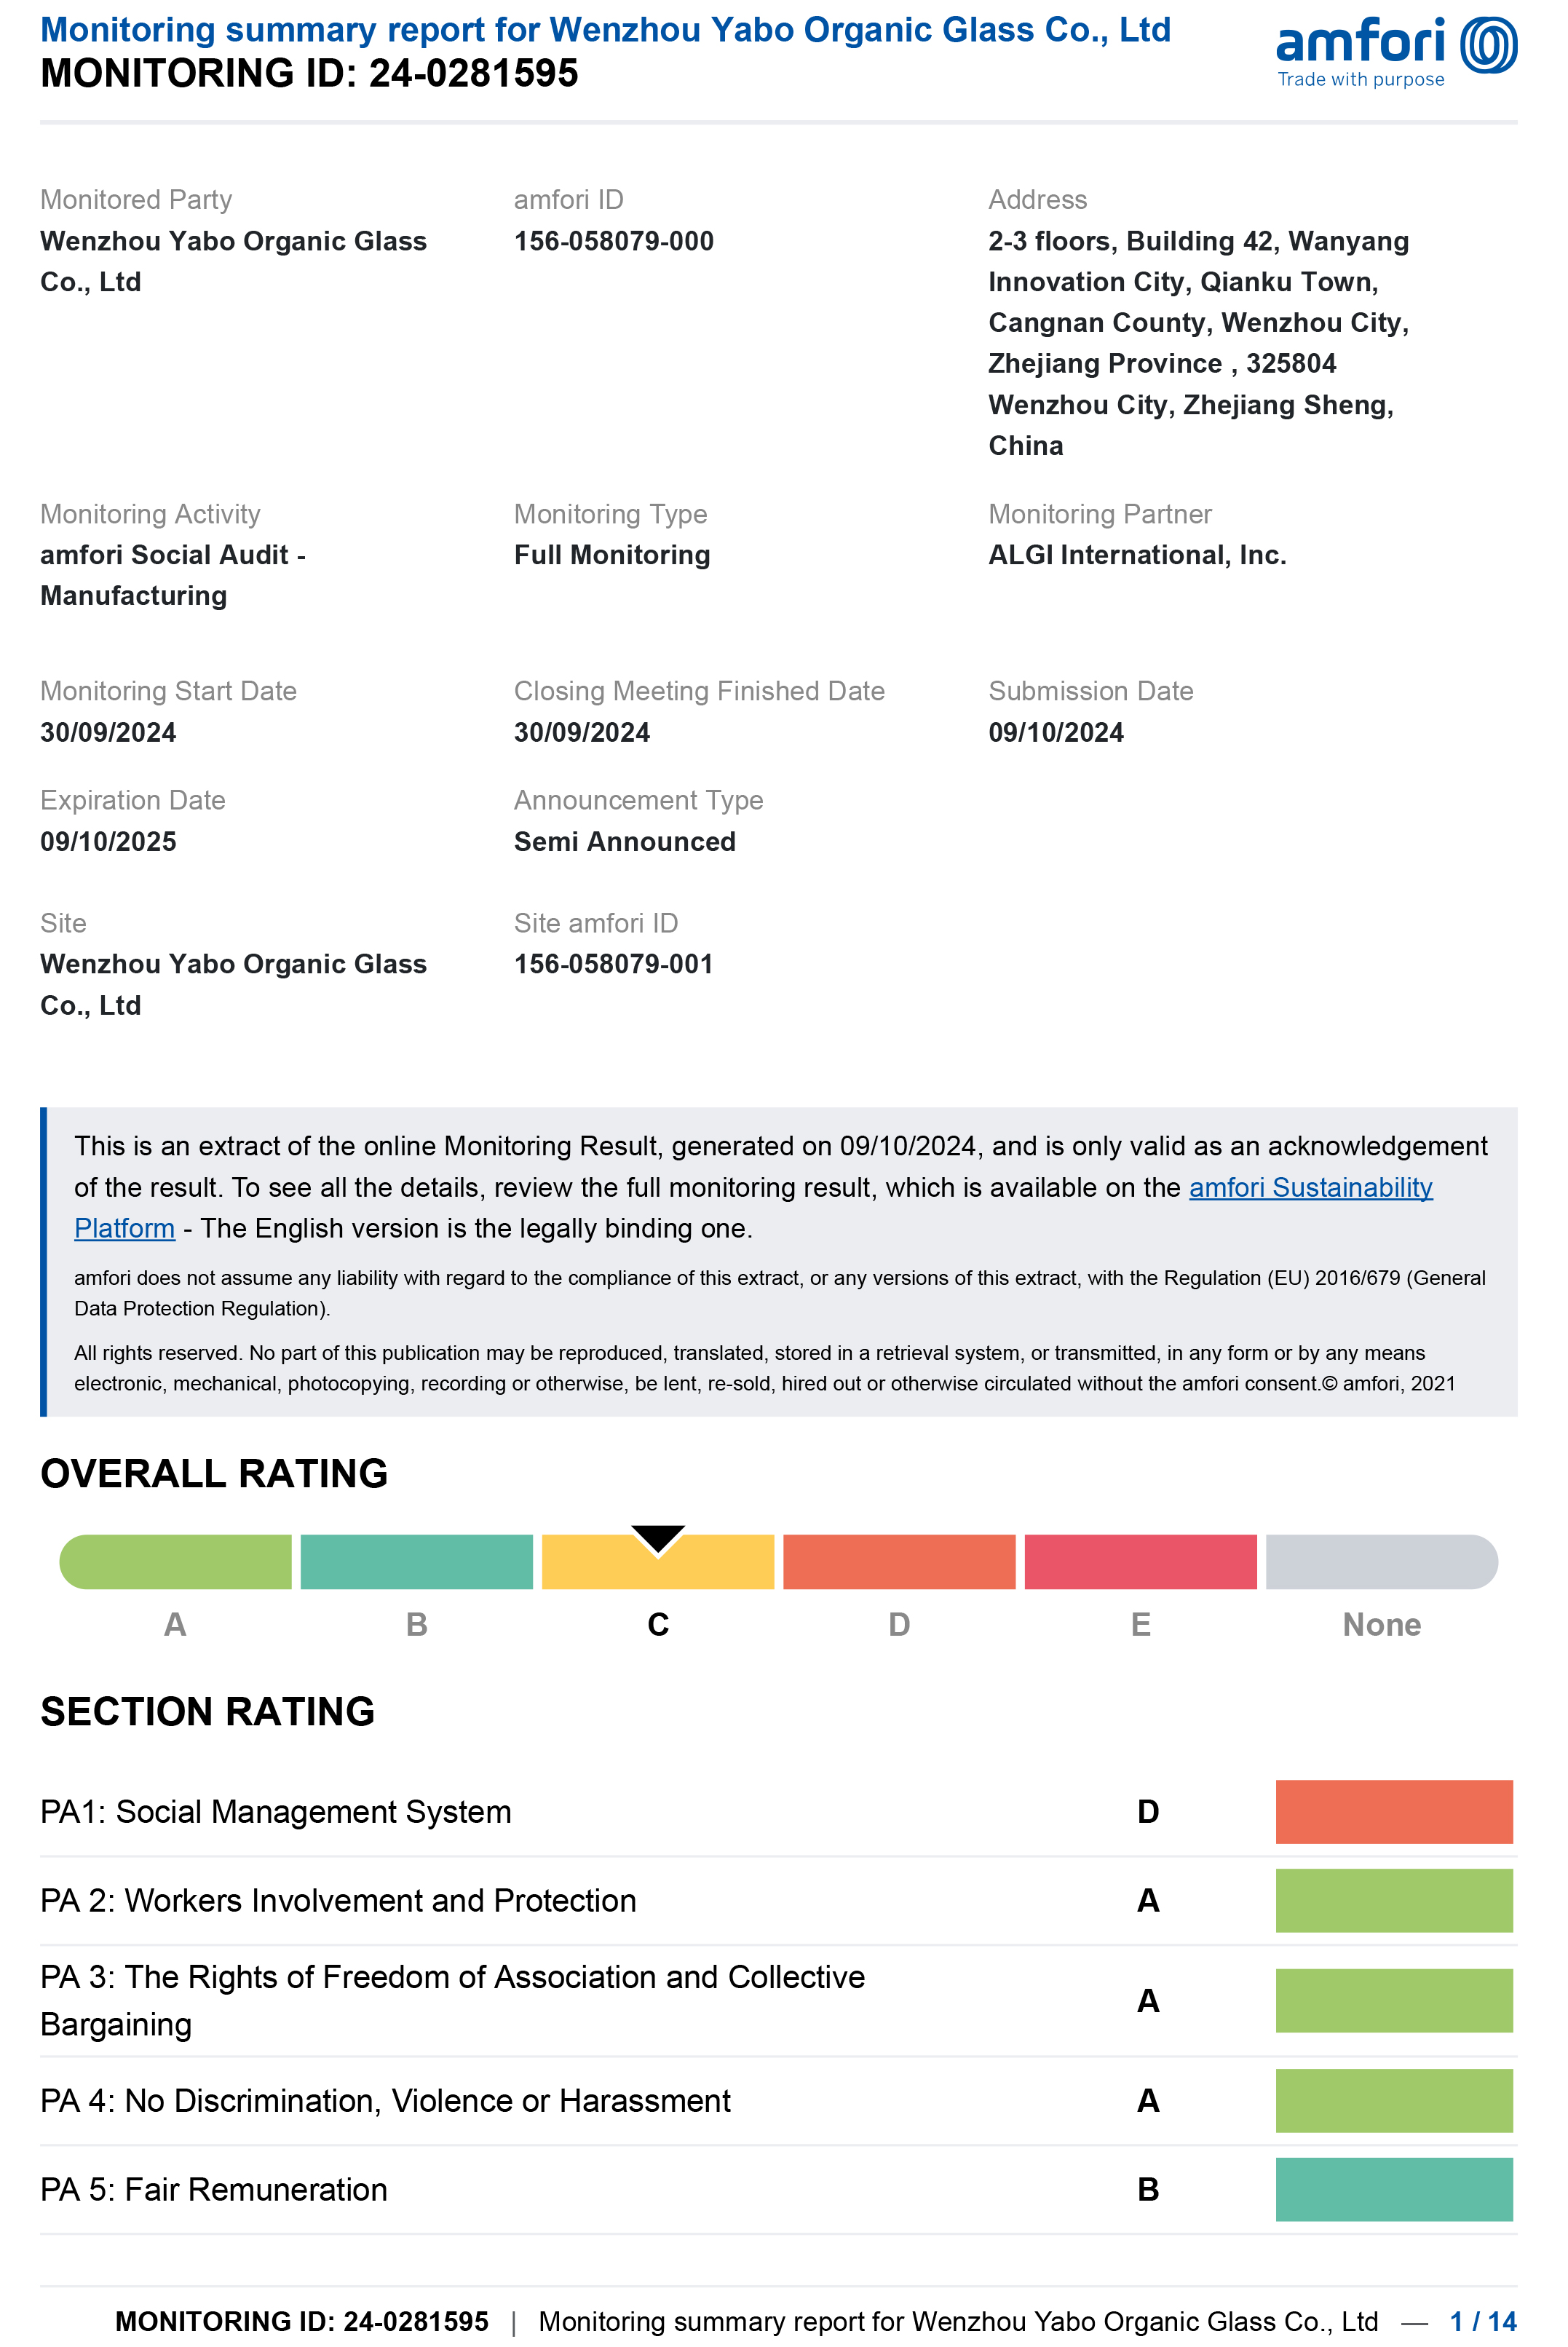Open the amfori Sustainability Platform link
Viewport: 1568px width, 2347px height.
click(1310, 1187)
